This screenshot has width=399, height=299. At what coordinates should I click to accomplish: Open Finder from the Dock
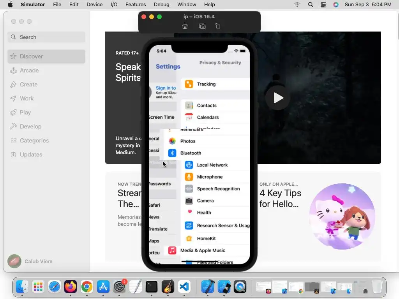(x=22, y=287)
